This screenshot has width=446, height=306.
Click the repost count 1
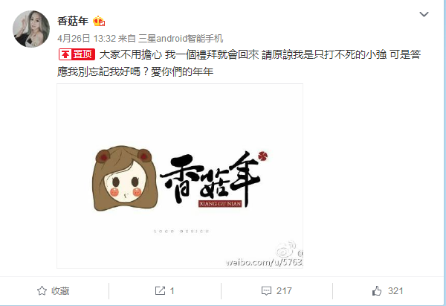point(172,291)
